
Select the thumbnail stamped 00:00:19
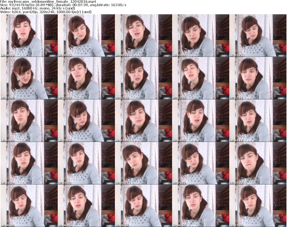point(29,36)
